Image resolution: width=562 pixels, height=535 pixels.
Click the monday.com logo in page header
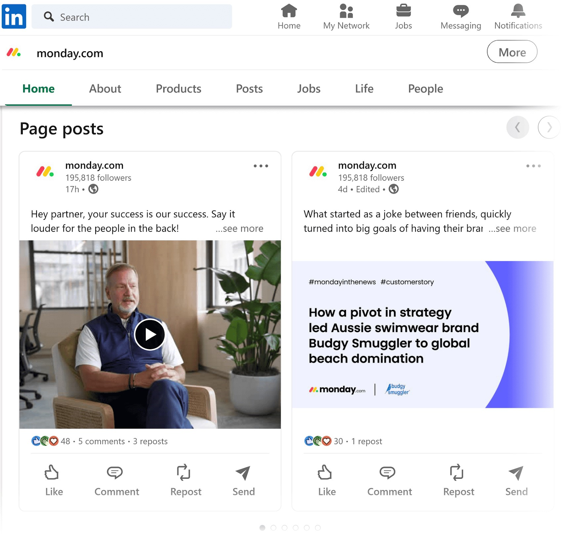click(x=14, y=53)
